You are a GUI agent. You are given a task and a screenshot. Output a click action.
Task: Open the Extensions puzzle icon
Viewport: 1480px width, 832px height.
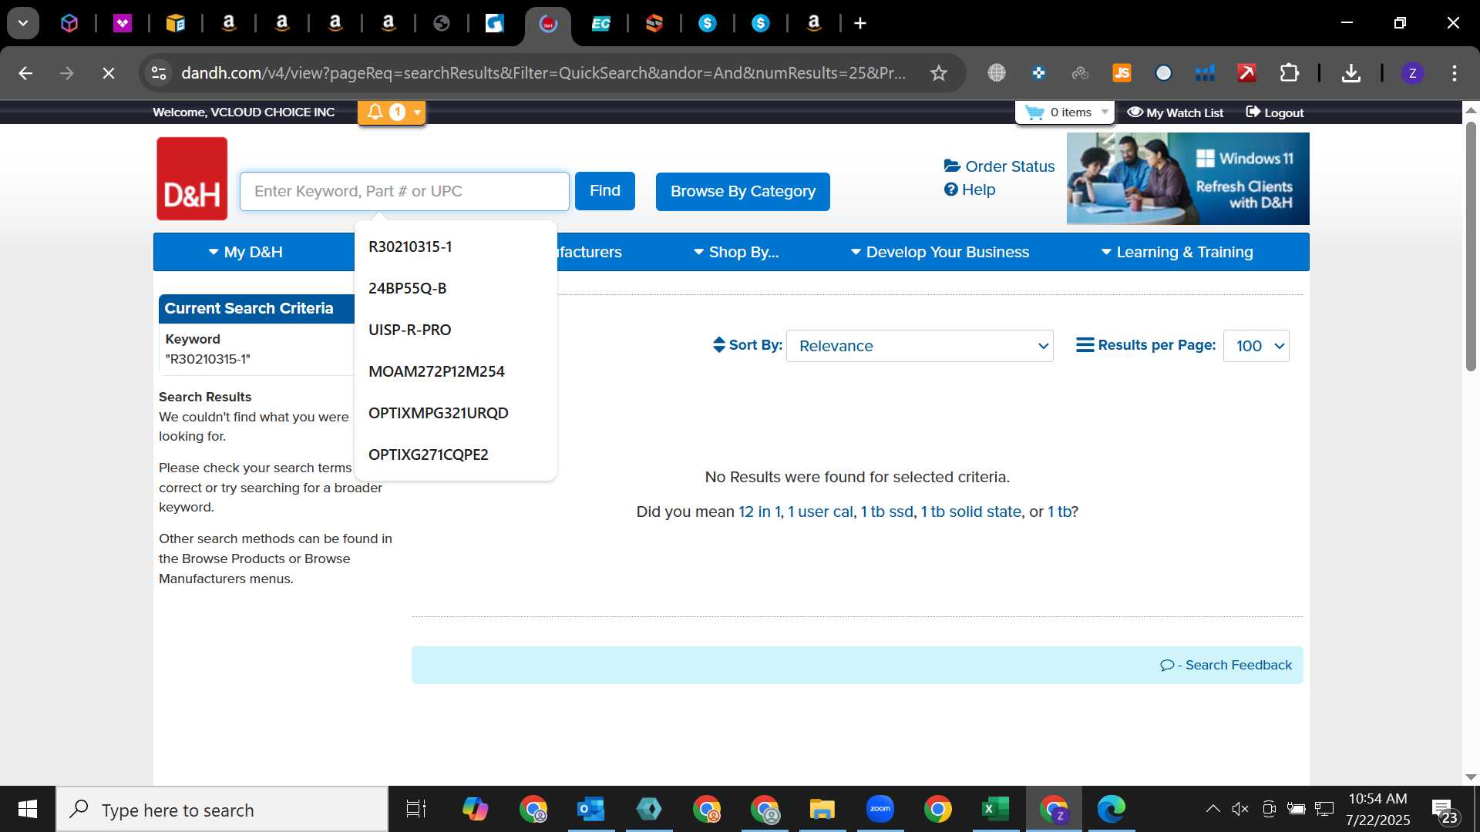tap(1289, 73)
